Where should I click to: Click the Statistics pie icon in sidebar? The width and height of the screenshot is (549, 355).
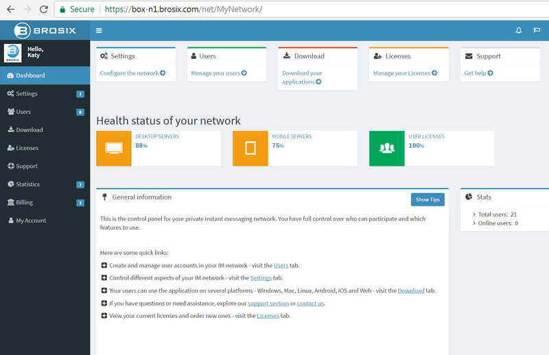[x=11, y=184]
